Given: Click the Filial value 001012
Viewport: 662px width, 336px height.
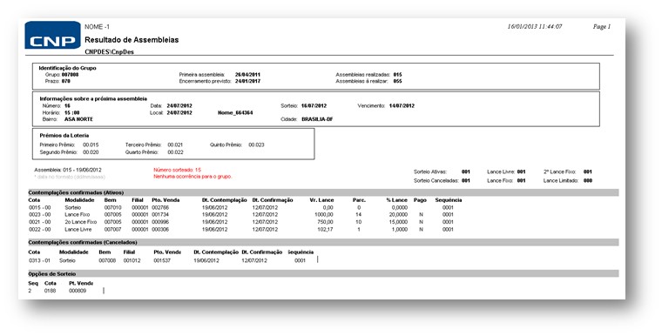Looking at the screenshot, I should 132,261.
